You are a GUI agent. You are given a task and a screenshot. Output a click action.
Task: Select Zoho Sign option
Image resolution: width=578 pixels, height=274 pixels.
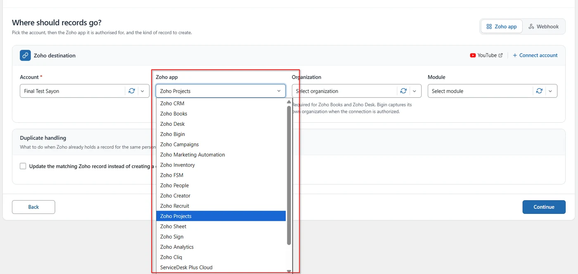(221, 237)
